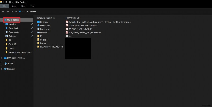Click the Properties quick access toolbar icon
Screen dimensions: 212x107
(x=6, y=2)
